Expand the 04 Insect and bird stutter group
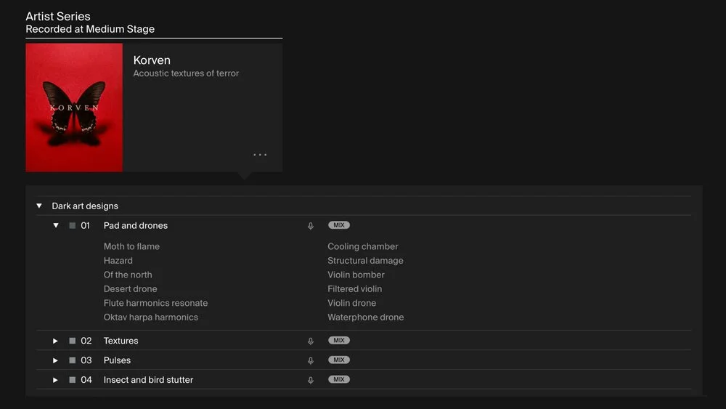Image resolution: width=726 pixels, height=409 pixels. coord(55,380)
